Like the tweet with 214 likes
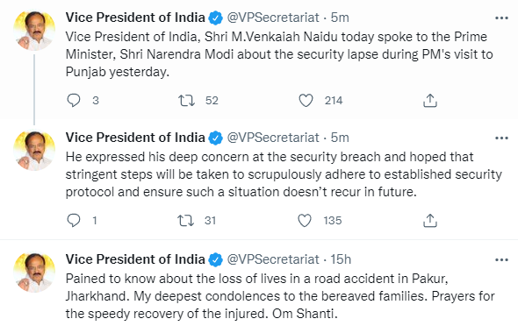This screenshot has height=333, width=518. click(x=306, y=100)
